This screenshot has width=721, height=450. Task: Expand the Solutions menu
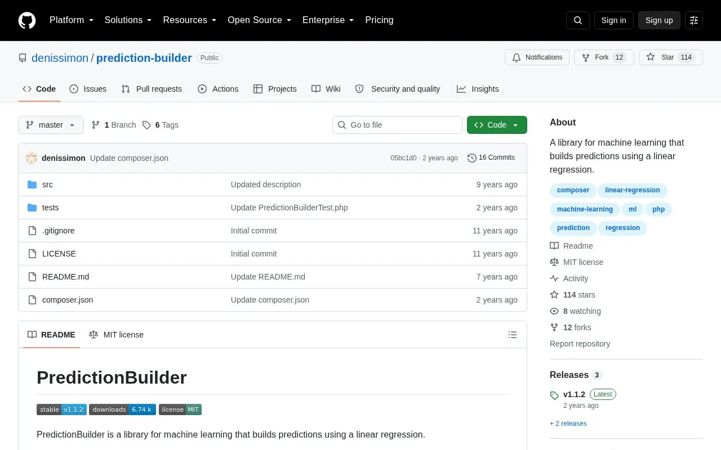(x=128, y=20)
